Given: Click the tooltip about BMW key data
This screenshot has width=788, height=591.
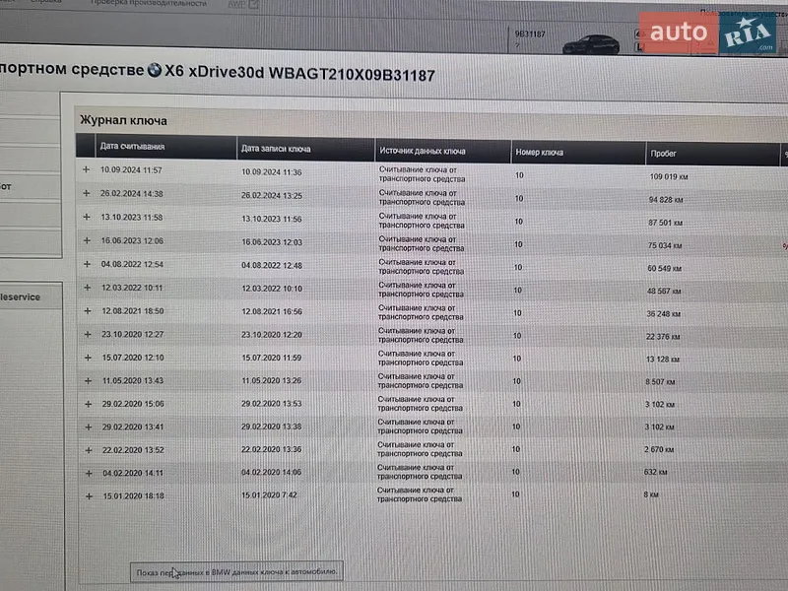Looking at the screenshot, I should 236,572.
